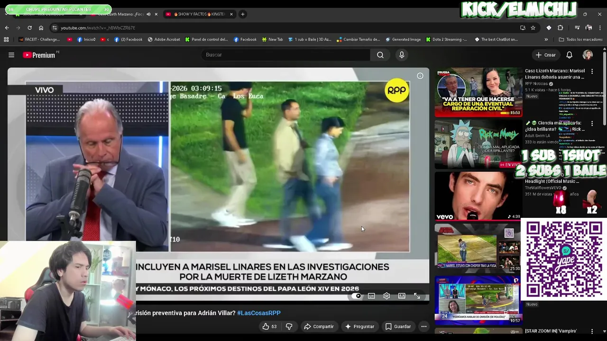Open Rick and Morty live stream thumbnail

click(x=478, y=144)
